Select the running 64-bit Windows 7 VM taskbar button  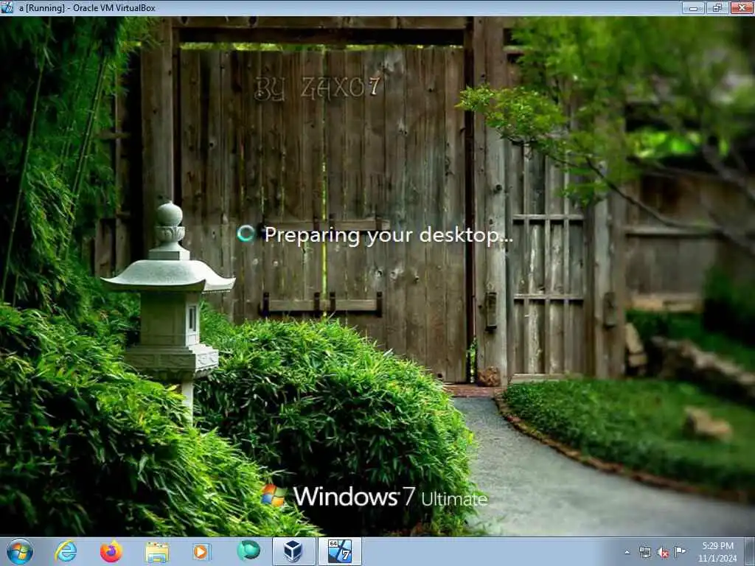pyautogui.click(x=339, y=551)
